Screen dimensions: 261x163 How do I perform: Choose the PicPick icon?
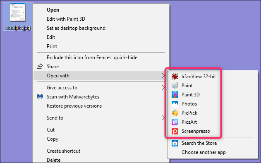pos(175,113)
